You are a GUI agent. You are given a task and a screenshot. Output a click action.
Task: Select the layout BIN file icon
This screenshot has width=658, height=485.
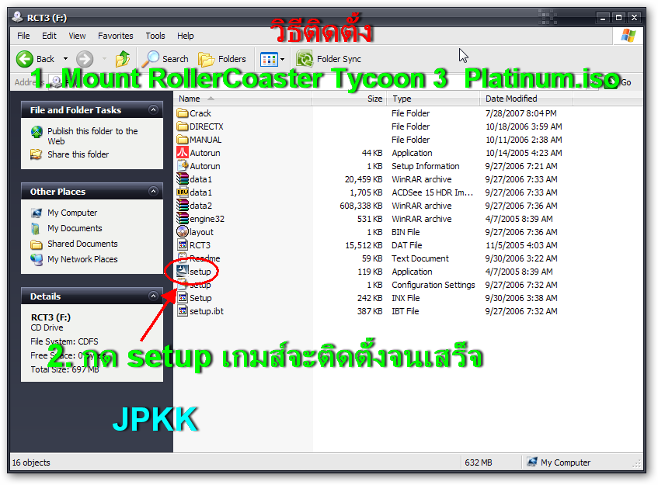pyautogui.click(x=182, y=232)
